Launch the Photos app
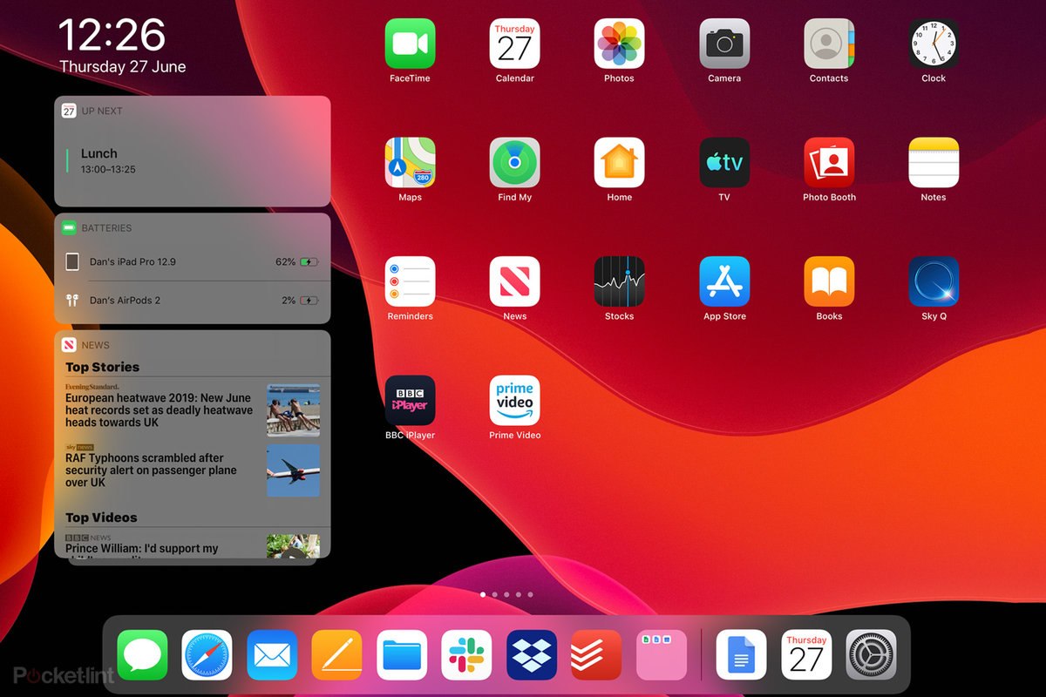 click(x=619, y=44)
